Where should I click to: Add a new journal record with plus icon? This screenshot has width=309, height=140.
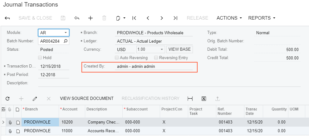91,18
